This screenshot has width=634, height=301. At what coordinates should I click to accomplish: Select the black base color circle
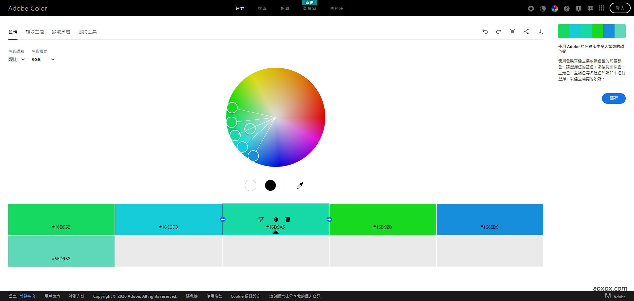270,185
